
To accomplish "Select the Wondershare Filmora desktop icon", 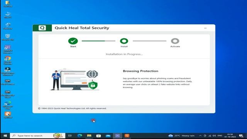I will pyautogui.click(x=8, y=71).
